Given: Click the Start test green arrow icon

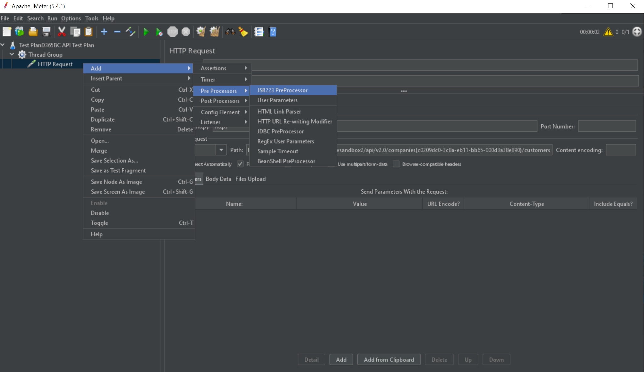Looking at the screenshot, I should [146, 32].
